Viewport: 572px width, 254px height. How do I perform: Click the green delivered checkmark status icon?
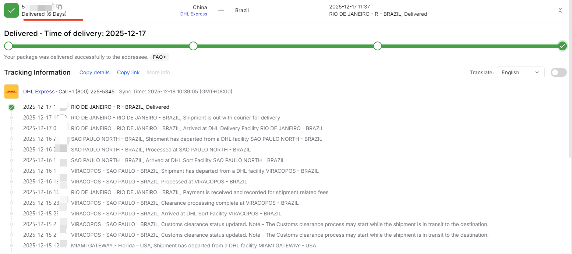tap(11, 10)
